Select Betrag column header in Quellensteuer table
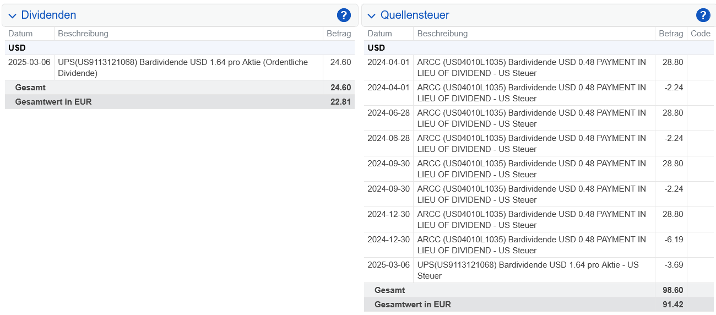 click(671, 34)
